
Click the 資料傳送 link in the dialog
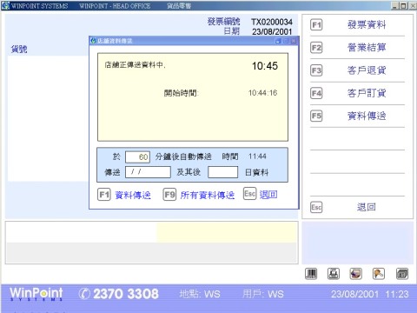tap(133, 196)
